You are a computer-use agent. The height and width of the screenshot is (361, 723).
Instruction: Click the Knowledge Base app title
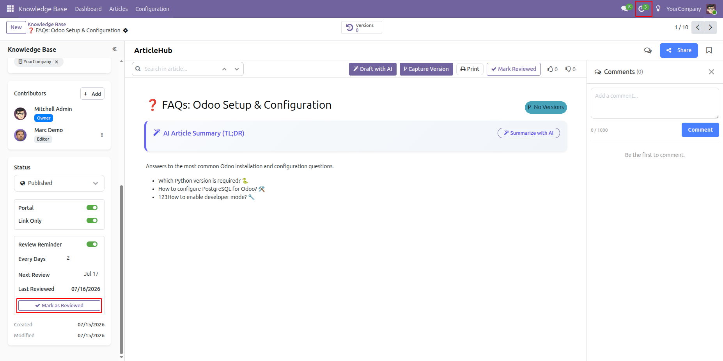(x=43, y=9)
